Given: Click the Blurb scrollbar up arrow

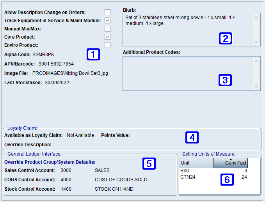Looking at the screenshot, I should 256,17.
